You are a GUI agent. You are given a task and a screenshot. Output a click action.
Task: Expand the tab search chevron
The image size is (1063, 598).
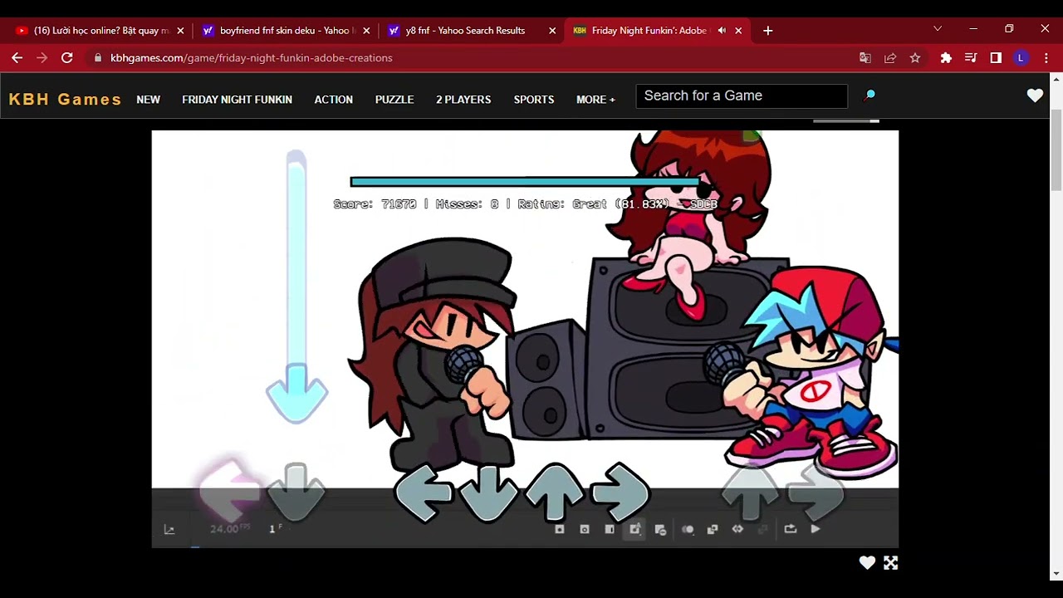coord(938,29)
